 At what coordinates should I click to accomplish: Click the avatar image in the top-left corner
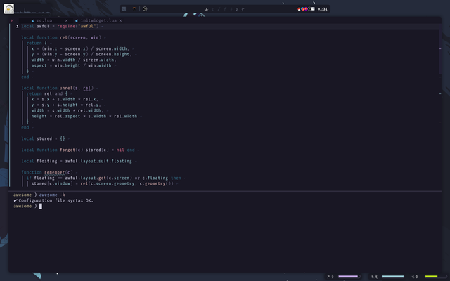[8, 8]
